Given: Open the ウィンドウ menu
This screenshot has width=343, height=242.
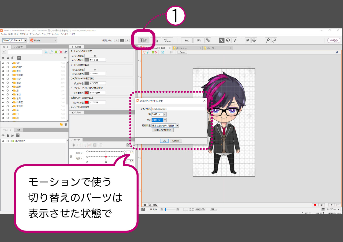Looking at the screenshot, I should (64, 34).
